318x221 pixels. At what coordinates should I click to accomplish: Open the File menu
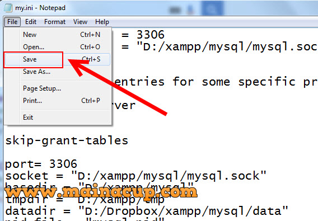12,22
